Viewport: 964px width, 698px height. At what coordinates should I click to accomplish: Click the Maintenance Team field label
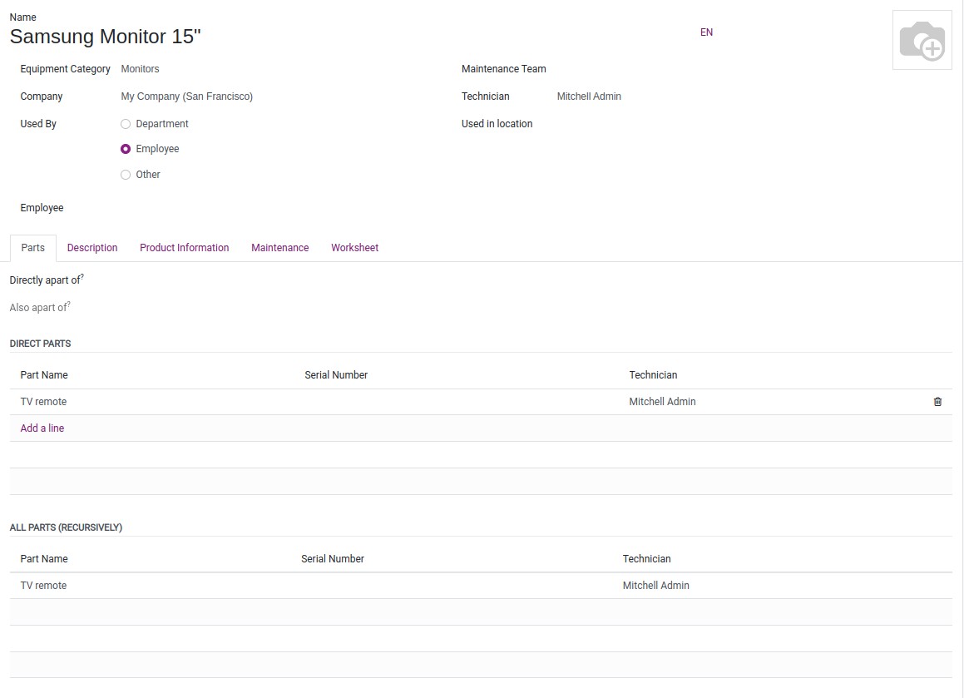[503, 69]
